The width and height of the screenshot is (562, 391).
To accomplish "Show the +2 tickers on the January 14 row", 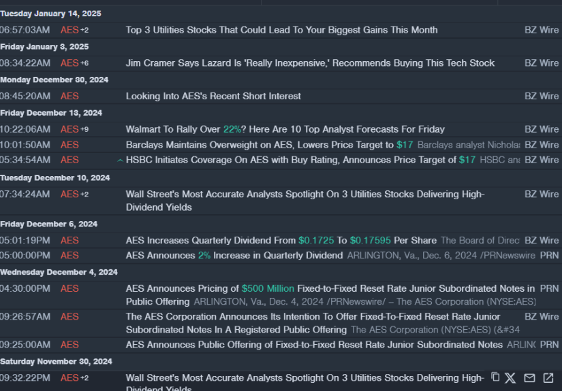I will (x=84, y=30).
